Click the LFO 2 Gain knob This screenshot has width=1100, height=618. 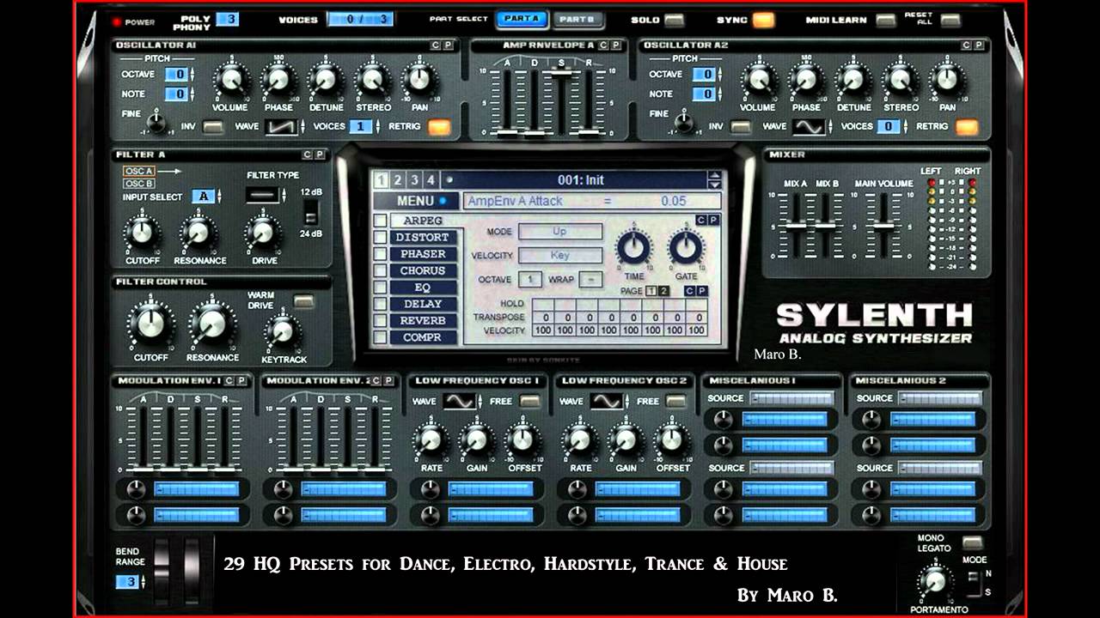coord(625,439)
